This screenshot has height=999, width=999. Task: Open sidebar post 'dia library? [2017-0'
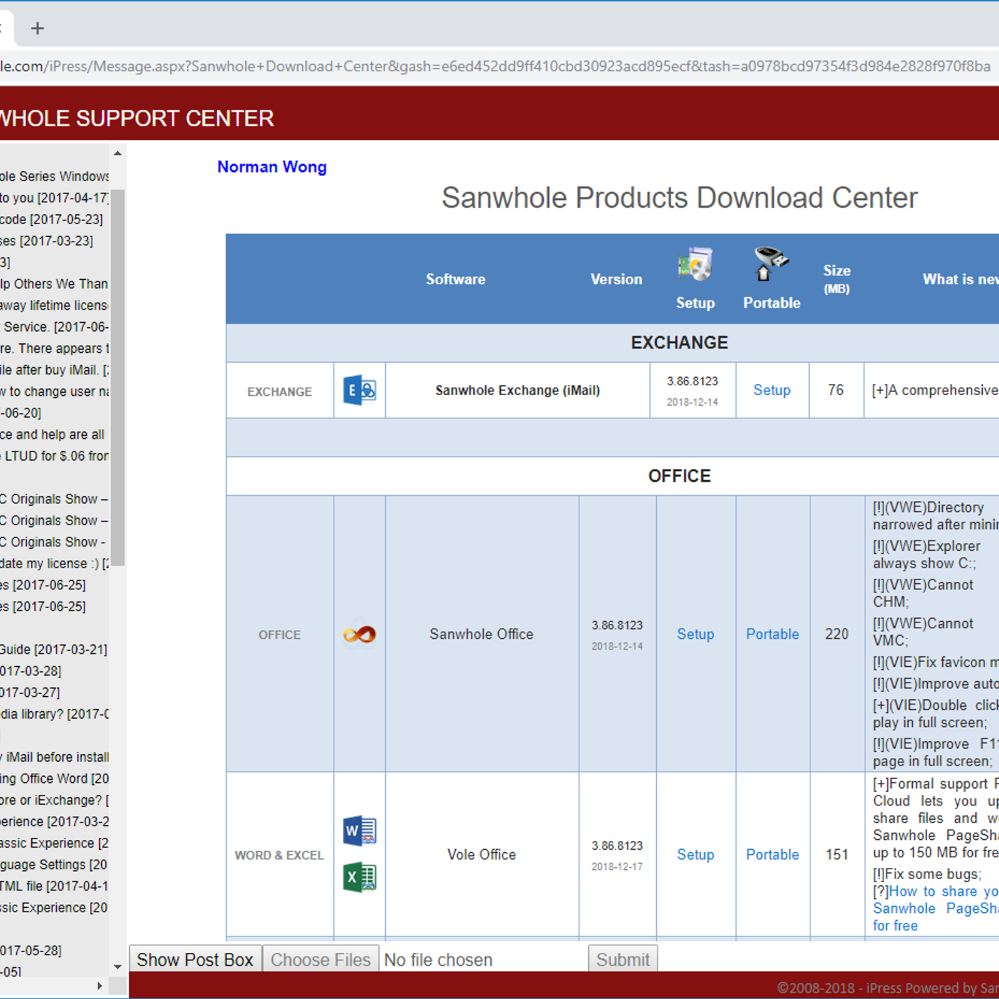pyautogui.click(x=54, y=714)
